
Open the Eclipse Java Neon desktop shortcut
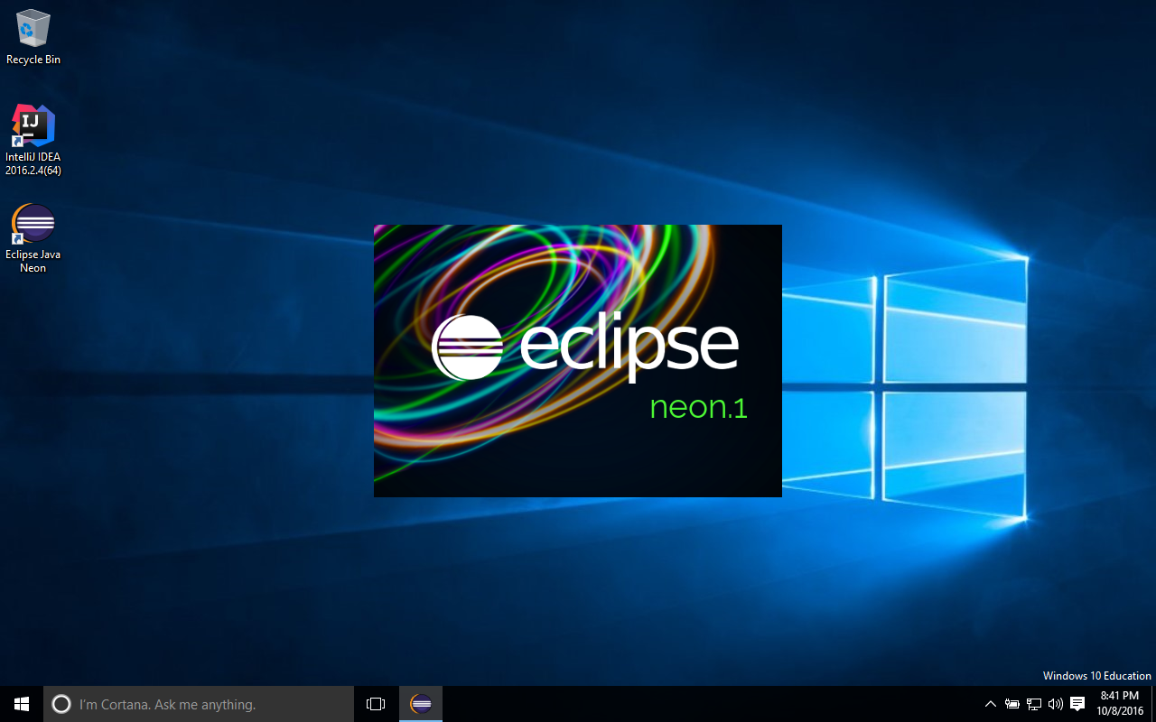click(x=33, y=222)
